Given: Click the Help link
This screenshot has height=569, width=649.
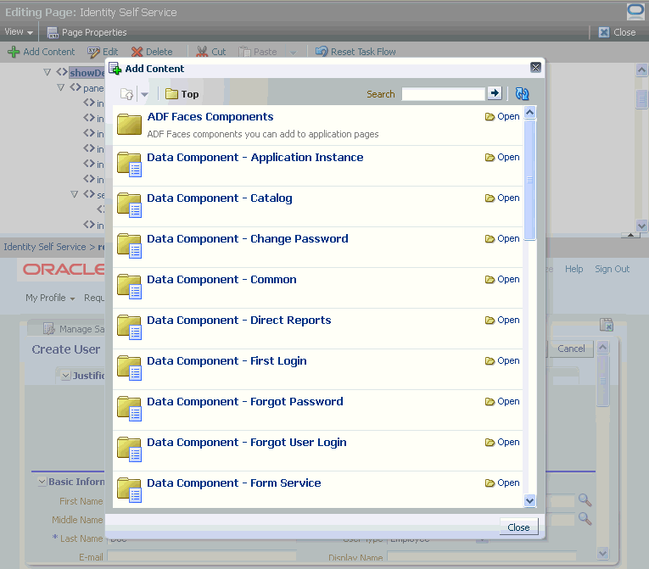Looking at the screenshot, I should [574, 269].
